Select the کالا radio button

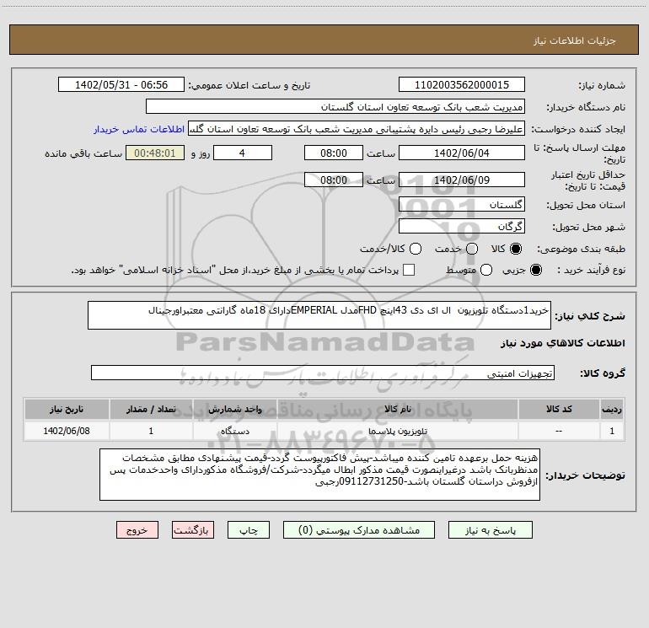coord(516,249)
